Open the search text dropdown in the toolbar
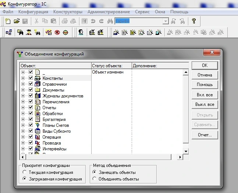Viewport: 238px width, 193px height. [166, 21]
